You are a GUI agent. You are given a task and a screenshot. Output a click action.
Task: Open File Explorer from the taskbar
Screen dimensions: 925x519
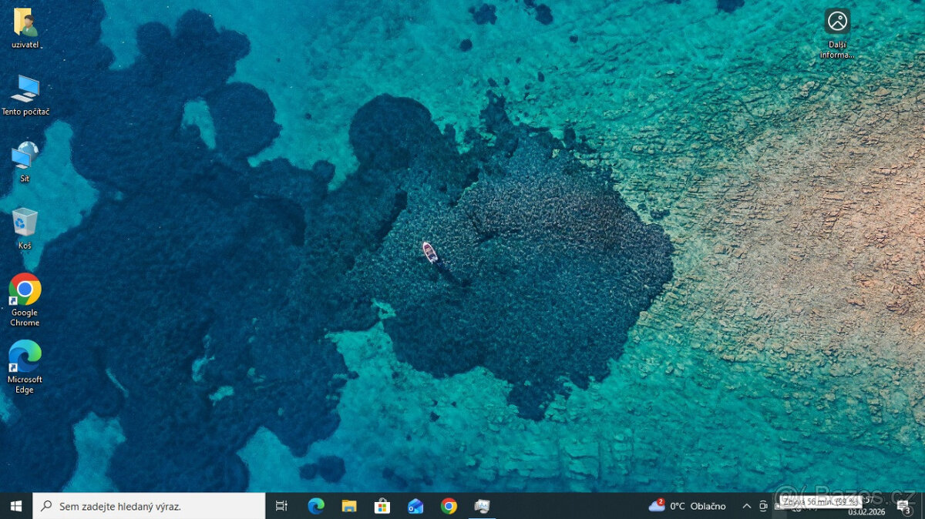click(349, 506)
